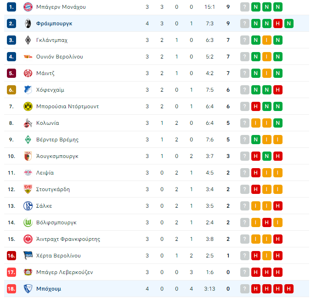Click the Eintracht Frankfurt eagle crest
Viewport: 311px width, 298px height.
point(28,239)
